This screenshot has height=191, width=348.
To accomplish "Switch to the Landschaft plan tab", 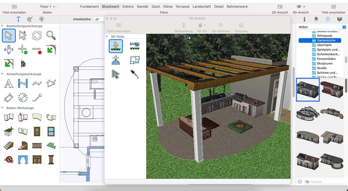I will [x=202, y=6].
